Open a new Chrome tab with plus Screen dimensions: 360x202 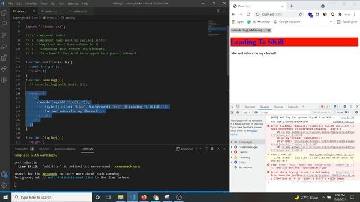click(291, 6)
